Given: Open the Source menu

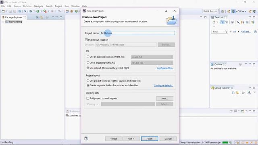Looking at the screenshot, I should (17, 6).
